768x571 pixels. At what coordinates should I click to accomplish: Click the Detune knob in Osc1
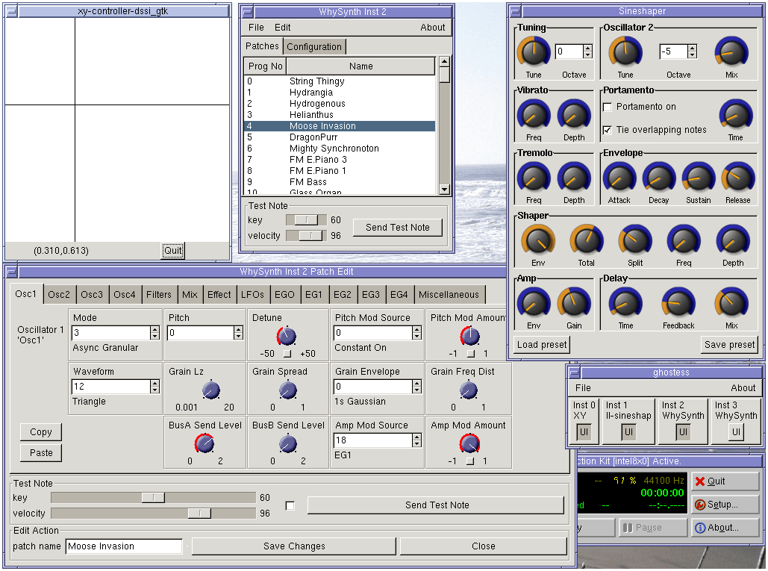coord(287,335)
